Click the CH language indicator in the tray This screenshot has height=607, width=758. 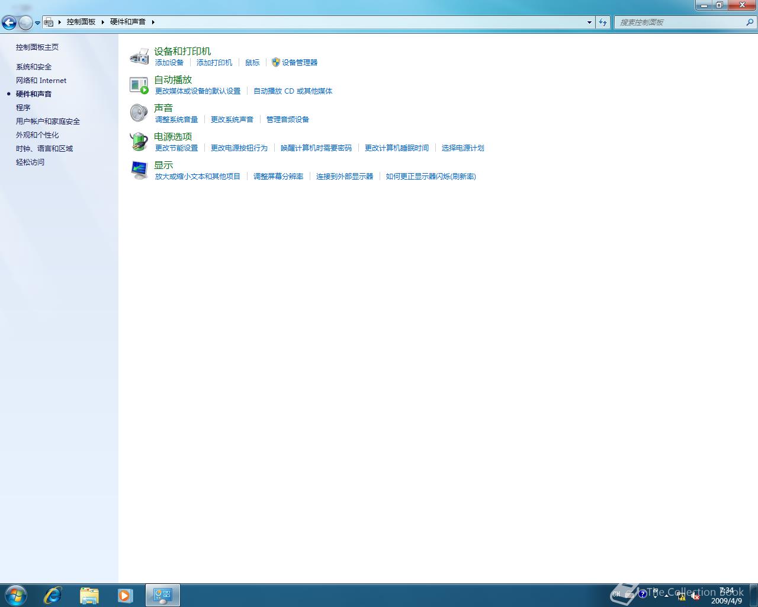[616, 594]
